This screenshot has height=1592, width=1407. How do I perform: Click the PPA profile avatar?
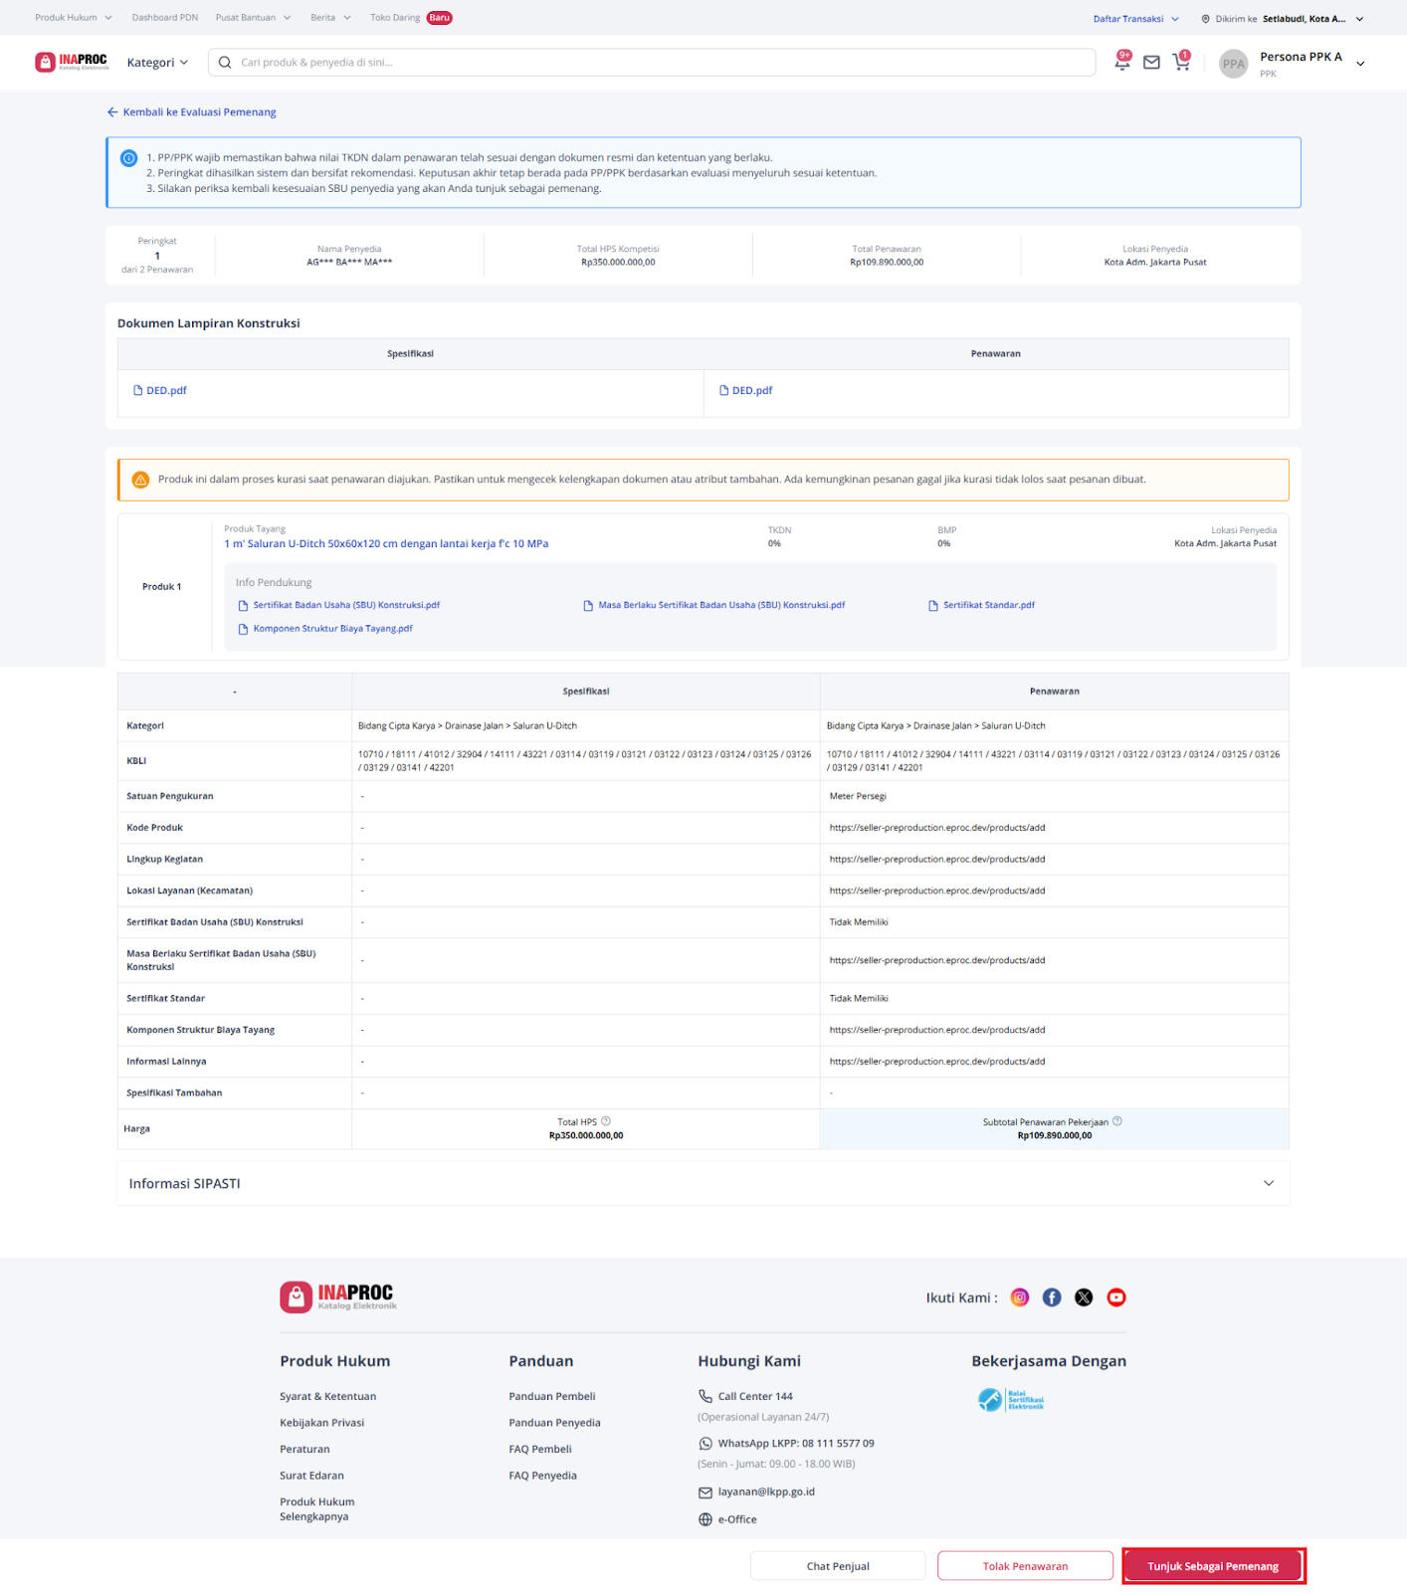1234,64
